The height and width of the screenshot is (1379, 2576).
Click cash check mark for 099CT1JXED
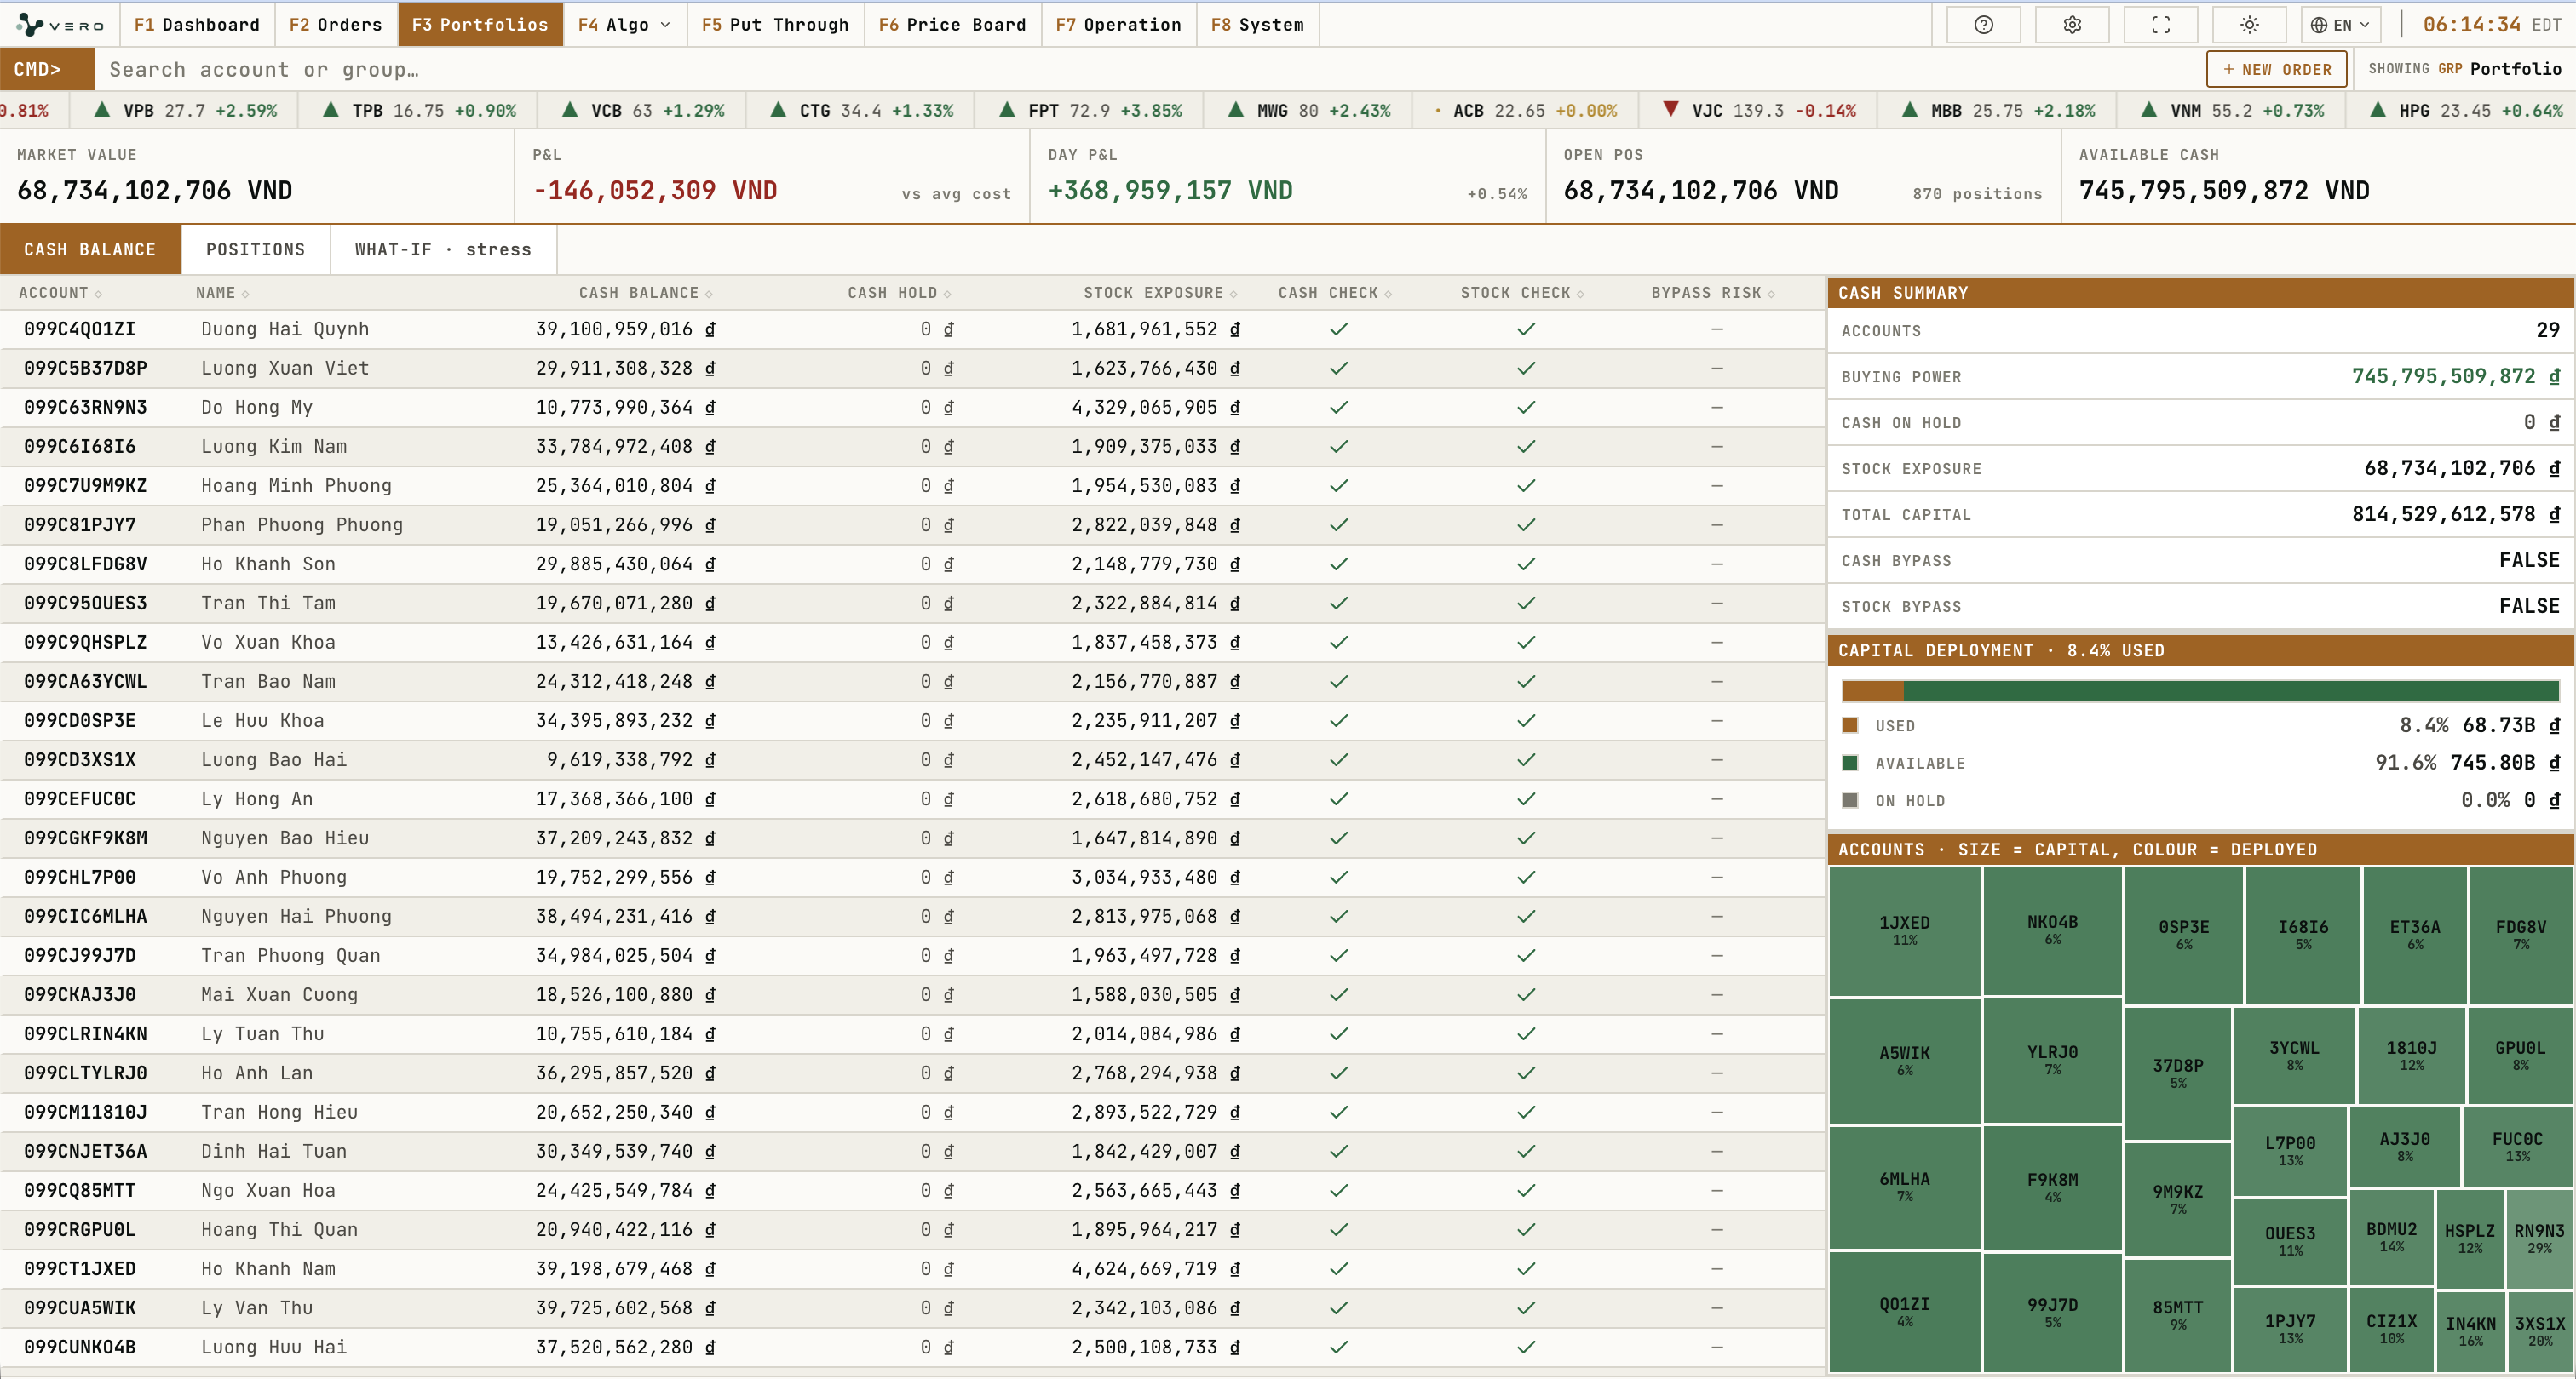pos(1339,1268)
